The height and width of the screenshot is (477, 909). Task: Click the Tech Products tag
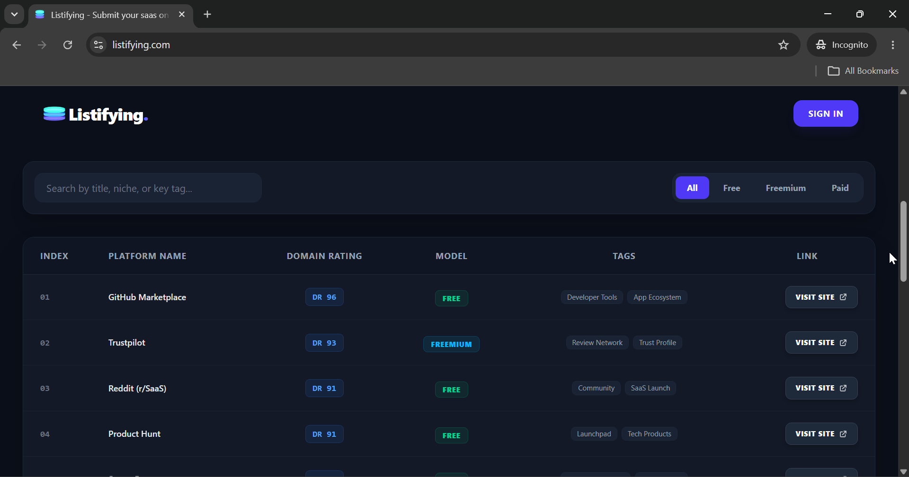650,434
